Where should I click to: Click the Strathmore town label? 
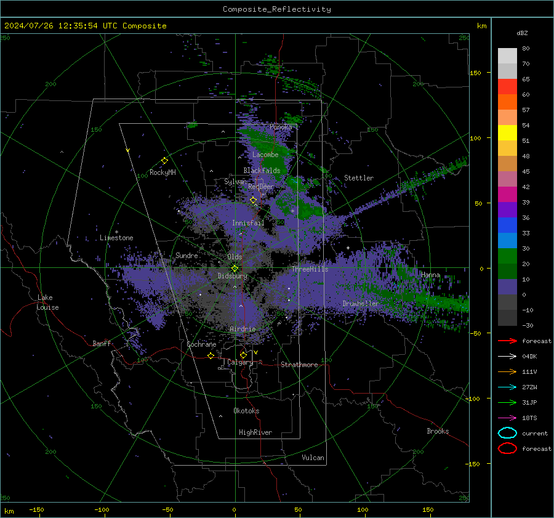pos(299,365)
